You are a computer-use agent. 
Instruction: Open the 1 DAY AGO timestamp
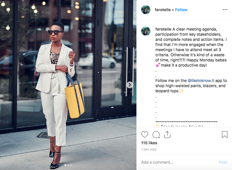pyautogui.click(x=149, y=149)
